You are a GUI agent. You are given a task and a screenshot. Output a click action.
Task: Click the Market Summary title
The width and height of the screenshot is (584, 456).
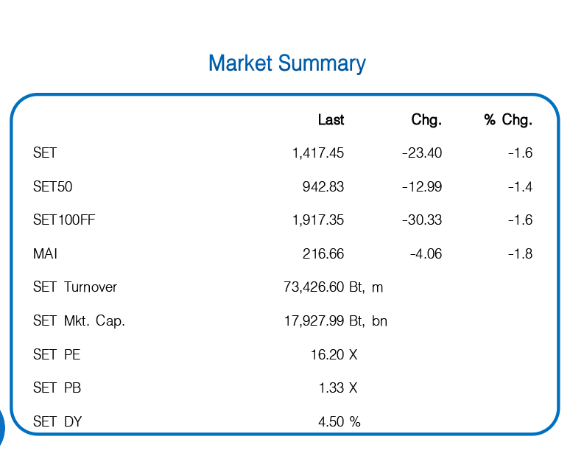tap(286, 63)
